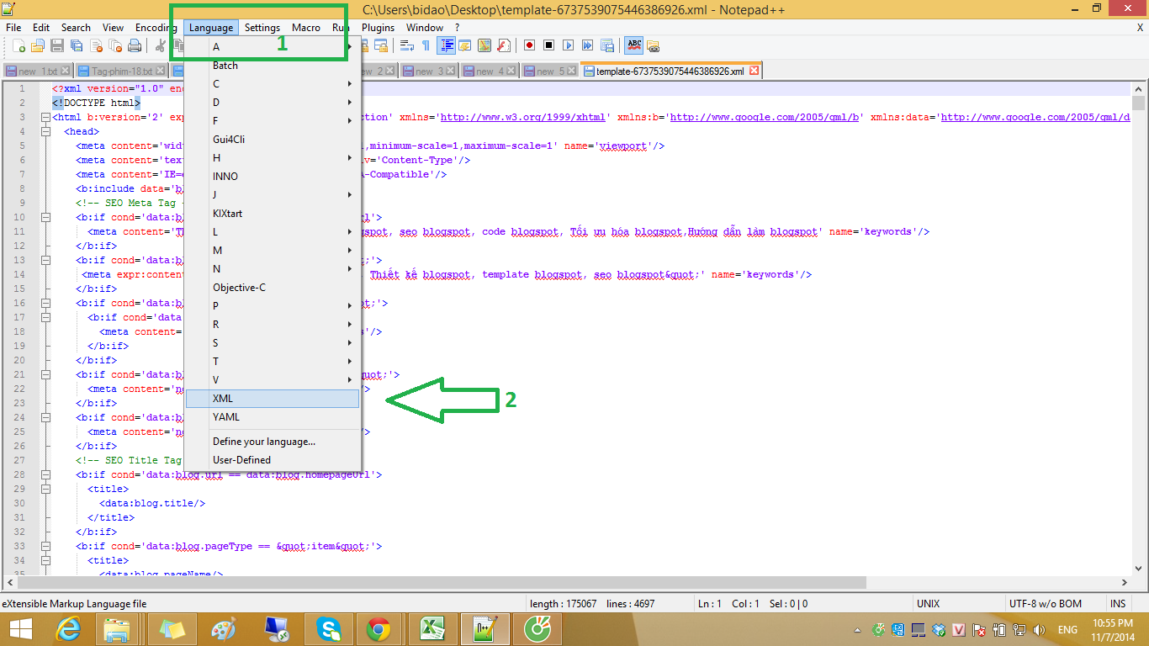Expand the C languages submenu
This screenshot has height=646, width=1149.
pos(273,83)
